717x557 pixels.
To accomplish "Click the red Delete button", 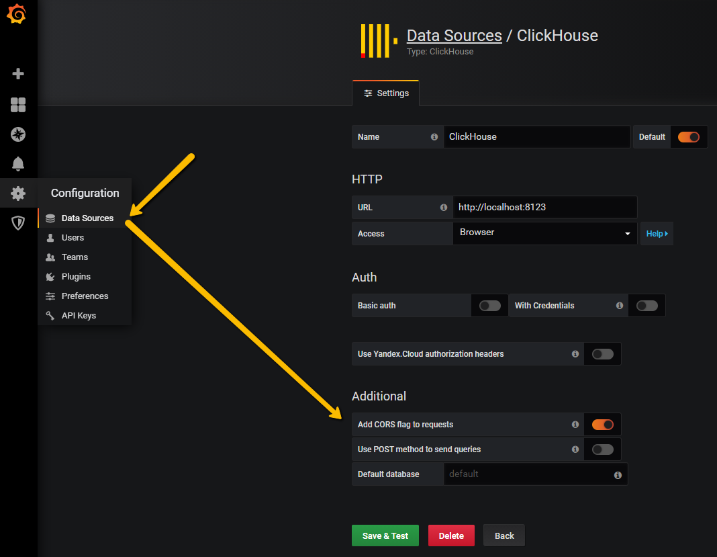I will [451, 535].
